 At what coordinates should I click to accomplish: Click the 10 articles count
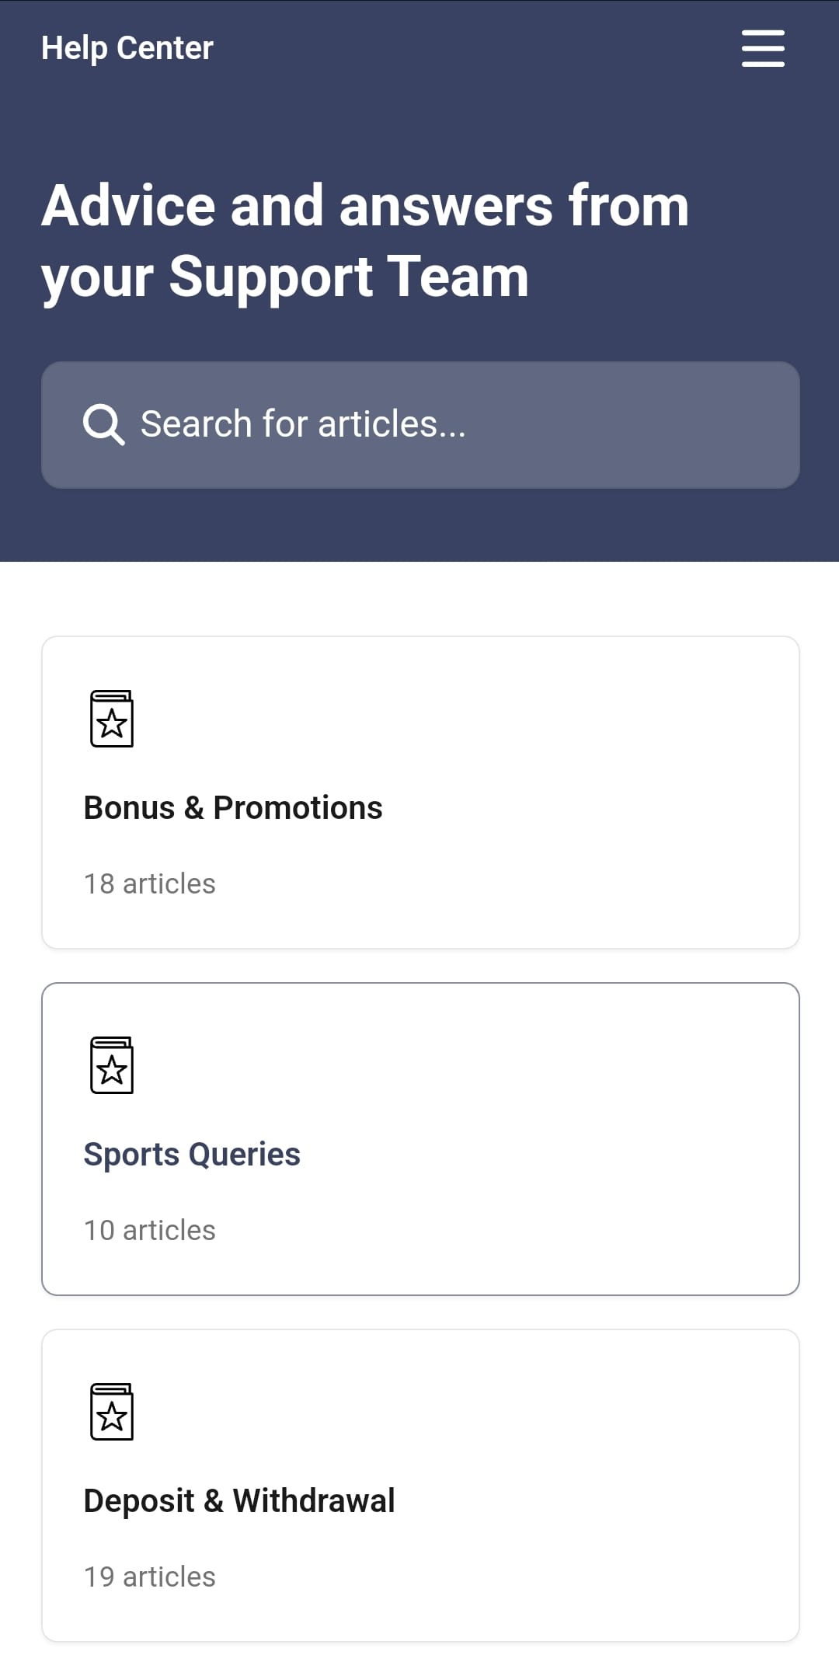(150, 1231)
